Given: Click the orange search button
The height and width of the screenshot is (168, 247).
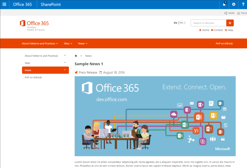Looking at the screenshot, I should pos(230,23).
